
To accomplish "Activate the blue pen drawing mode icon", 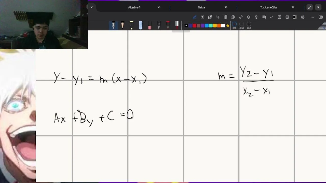I will pos(195,17).
